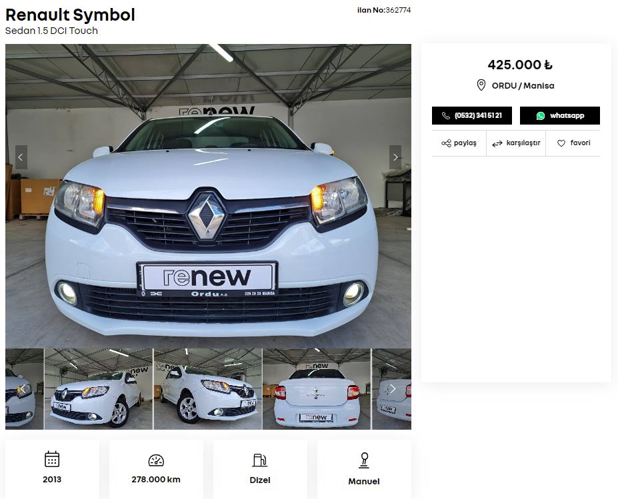Click the calendar icon above 2013
The image size is (618, 499).
click(x=52, y=459)
